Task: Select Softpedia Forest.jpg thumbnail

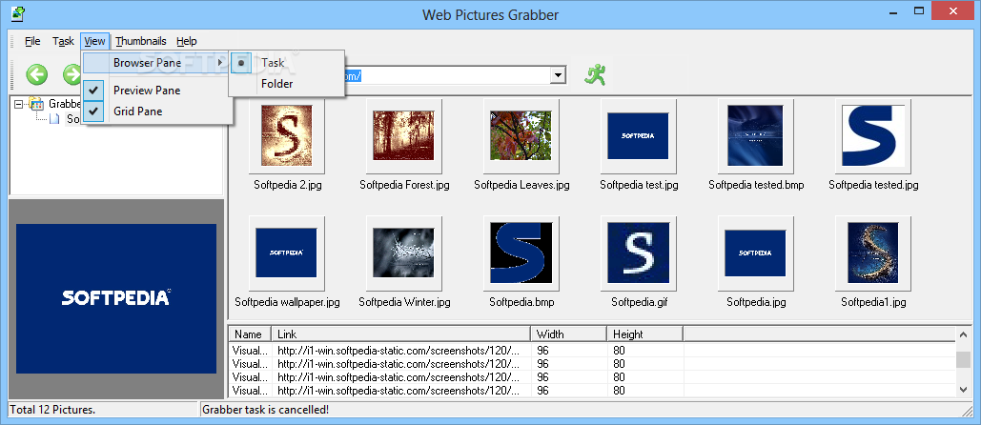Action: [404, 135]
